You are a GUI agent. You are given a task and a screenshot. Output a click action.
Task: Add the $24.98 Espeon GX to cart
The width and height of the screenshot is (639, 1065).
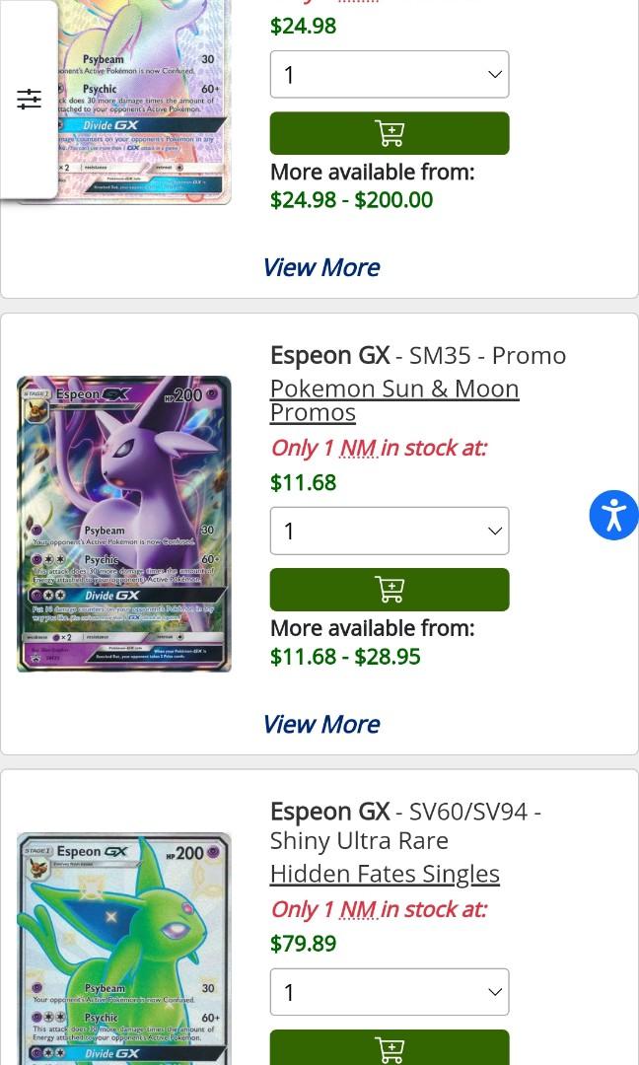click(x=390, y=133)
